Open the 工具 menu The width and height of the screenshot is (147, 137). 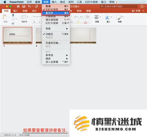(79, 2)
